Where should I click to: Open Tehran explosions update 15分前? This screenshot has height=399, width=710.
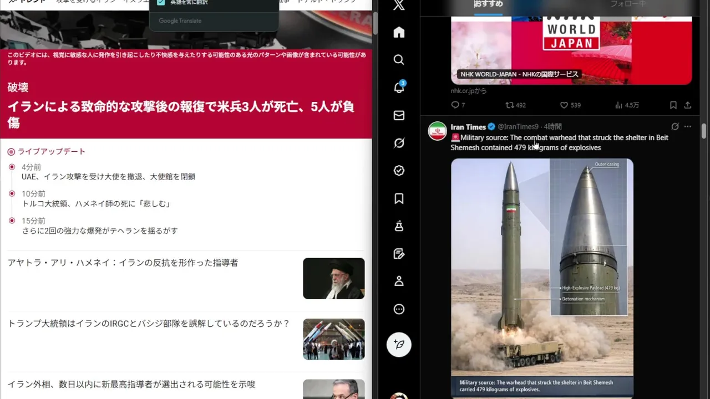click(100, 231)
